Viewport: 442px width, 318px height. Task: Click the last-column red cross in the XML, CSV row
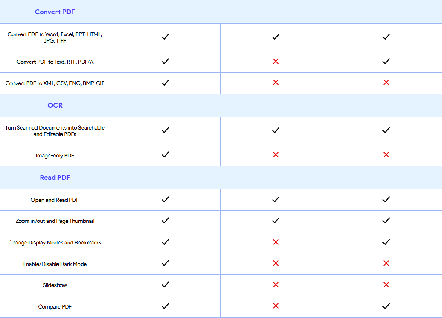(x=386, y=83)
